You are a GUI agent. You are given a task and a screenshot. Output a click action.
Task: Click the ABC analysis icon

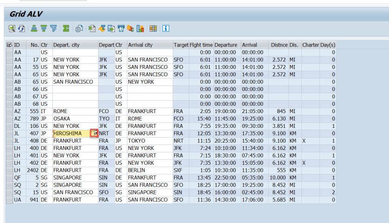coord(130,29)
